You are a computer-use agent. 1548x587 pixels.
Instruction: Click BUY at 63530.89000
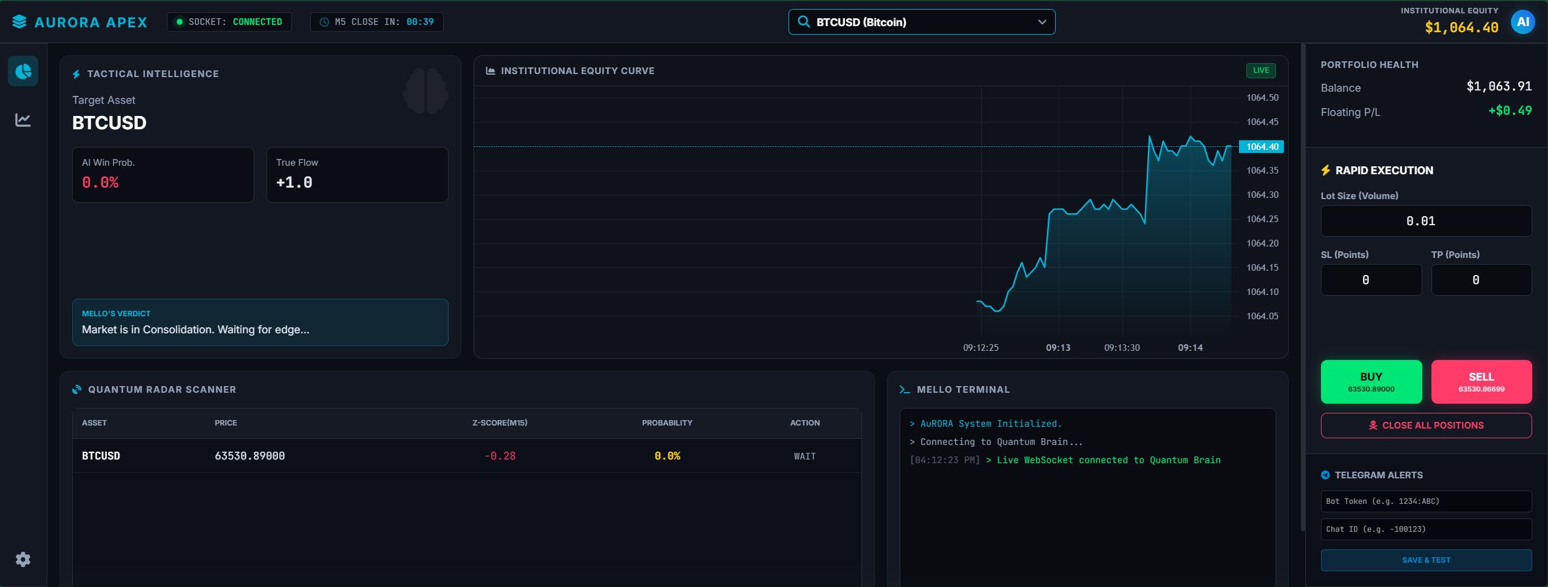1371,382
